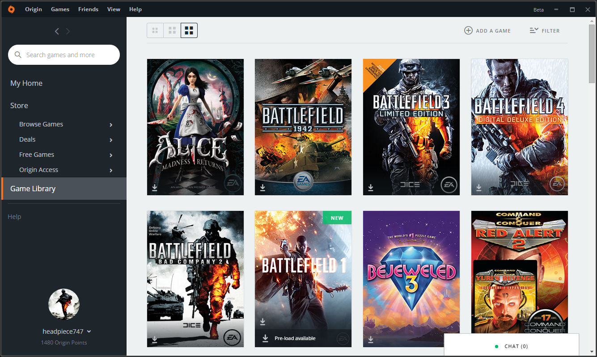Open the Friends menu
Viewport: 597px width, 357px height.
[x=88, y=9]
